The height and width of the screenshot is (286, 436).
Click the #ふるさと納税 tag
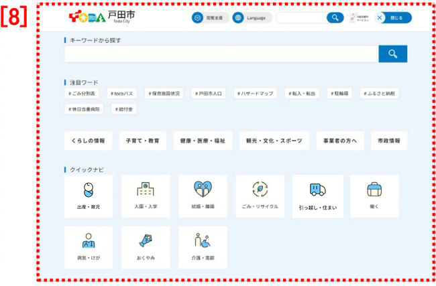point(384,94)
